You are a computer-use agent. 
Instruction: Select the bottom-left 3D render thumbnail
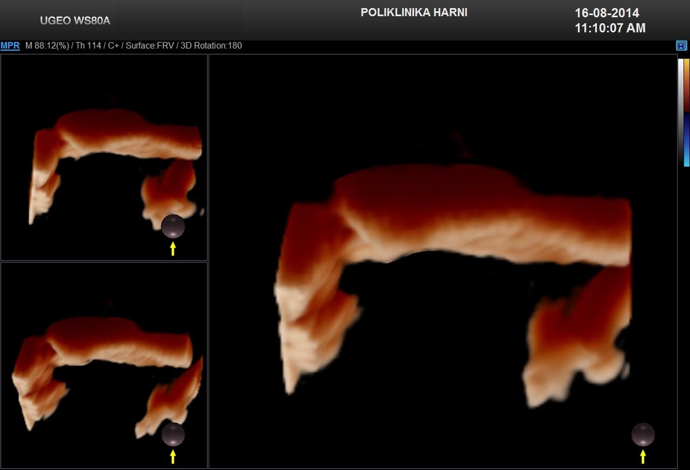(x=104, y=365)
